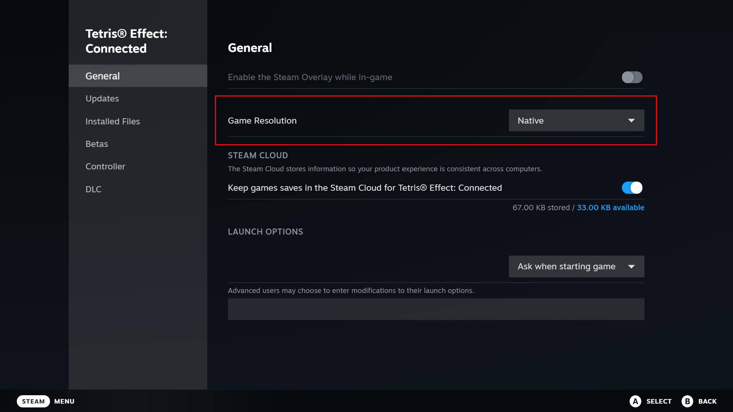
Task: Click the Tetris Effect: Connected title heading
Action: 126,41
